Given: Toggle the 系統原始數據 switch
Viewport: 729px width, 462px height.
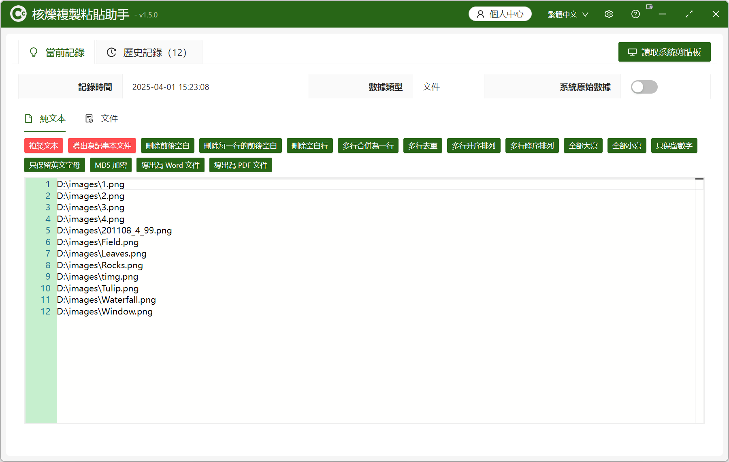Looking at the screenshot, I should pyautogui.click(x=644, y=87).
